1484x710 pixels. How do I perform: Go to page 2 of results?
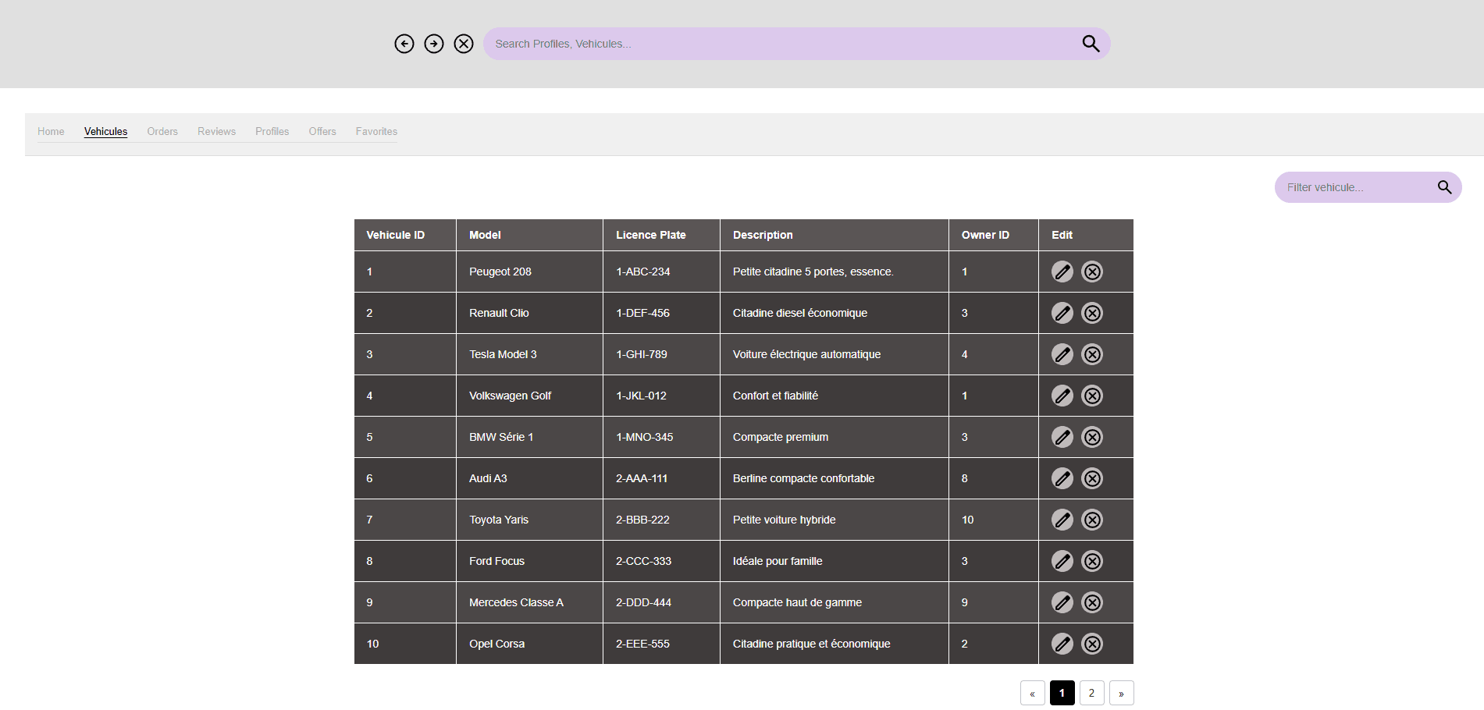[1091, 693]
